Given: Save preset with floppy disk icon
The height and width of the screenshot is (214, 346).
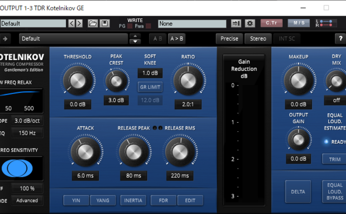Looking at the screenshot, I should [x=104, y=23].
